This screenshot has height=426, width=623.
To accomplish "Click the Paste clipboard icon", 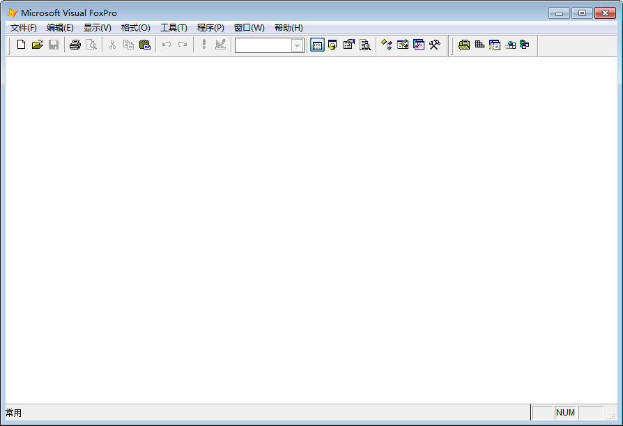I will click(x=145, y=45).
